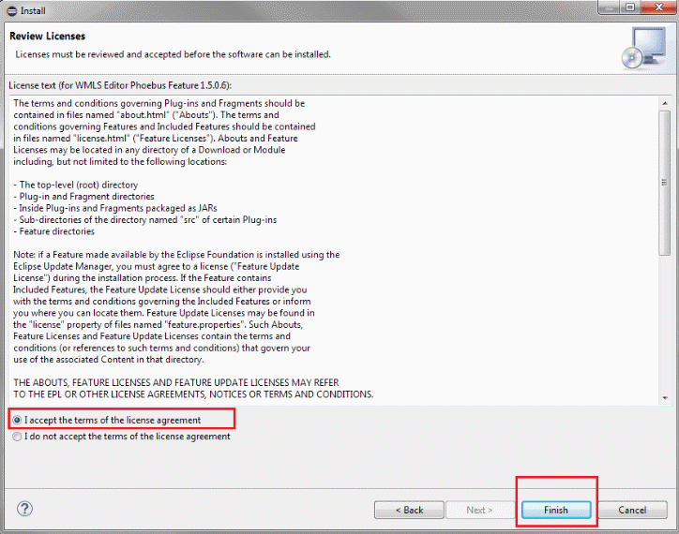Click the Eclipse icon in the title bar

pos(10,10)
